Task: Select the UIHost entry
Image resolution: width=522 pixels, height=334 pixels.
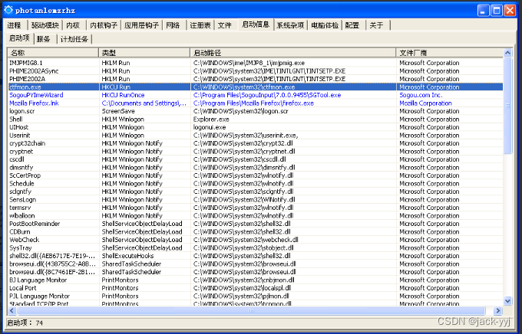Action: [256, 127]
